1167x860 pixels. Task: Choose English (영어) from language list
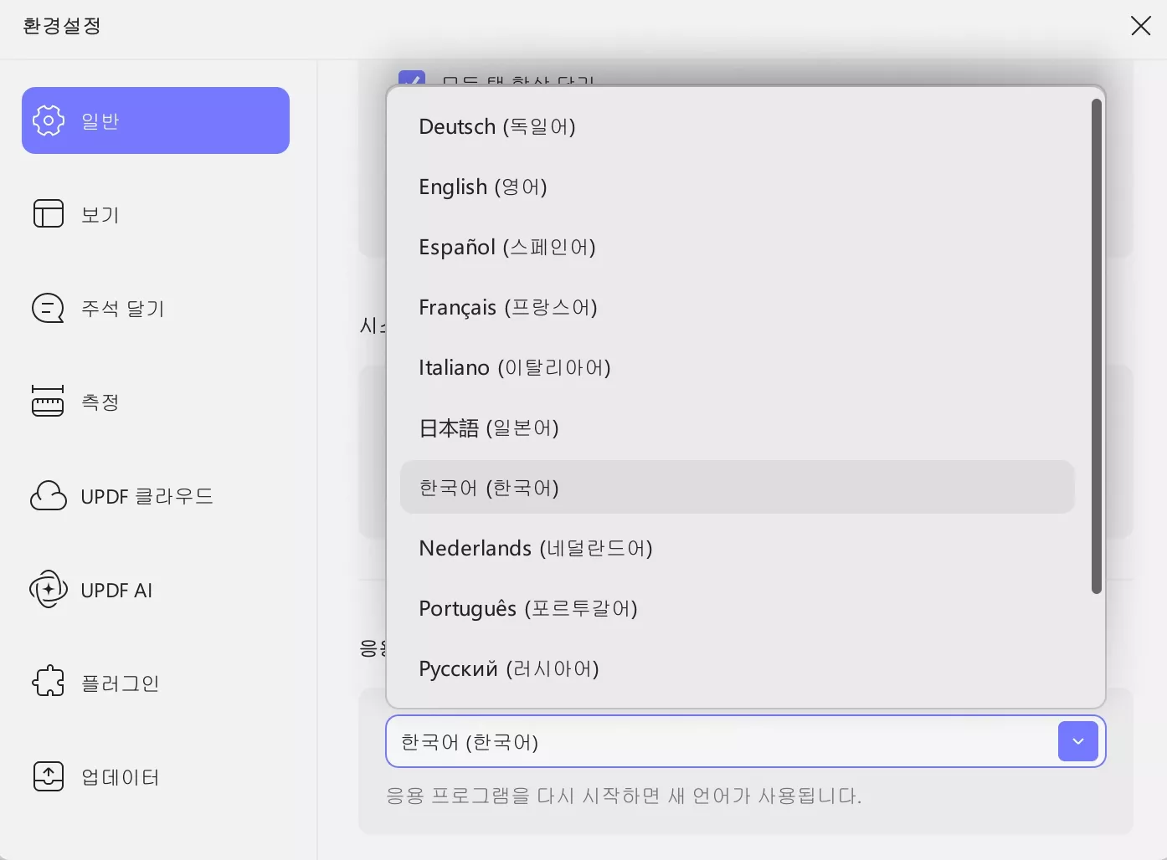738,187
